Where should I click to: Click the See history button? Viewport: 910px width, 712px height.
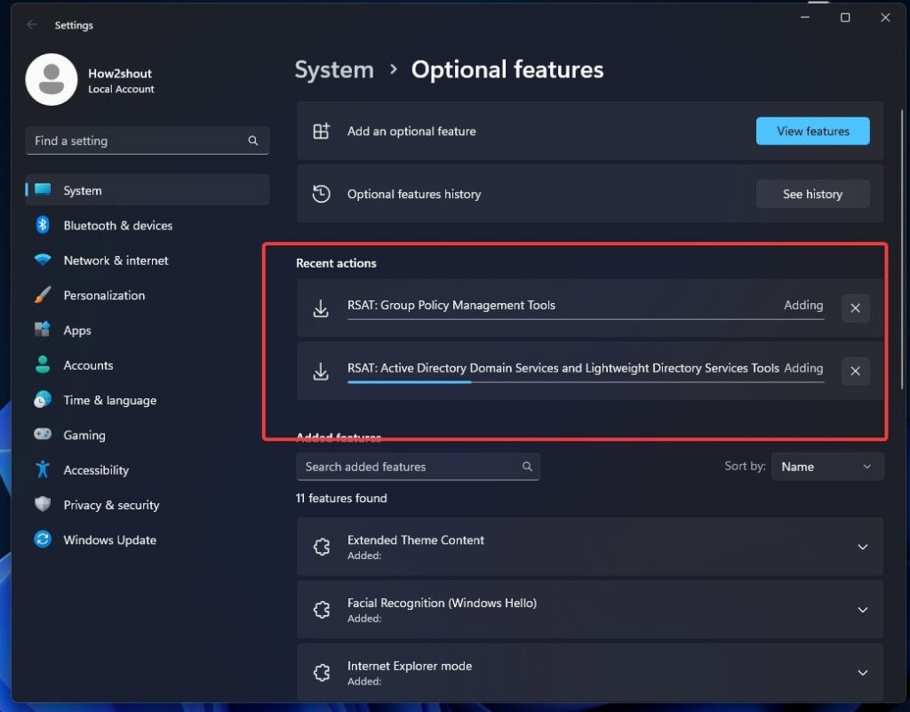click(x=812, y=194)
